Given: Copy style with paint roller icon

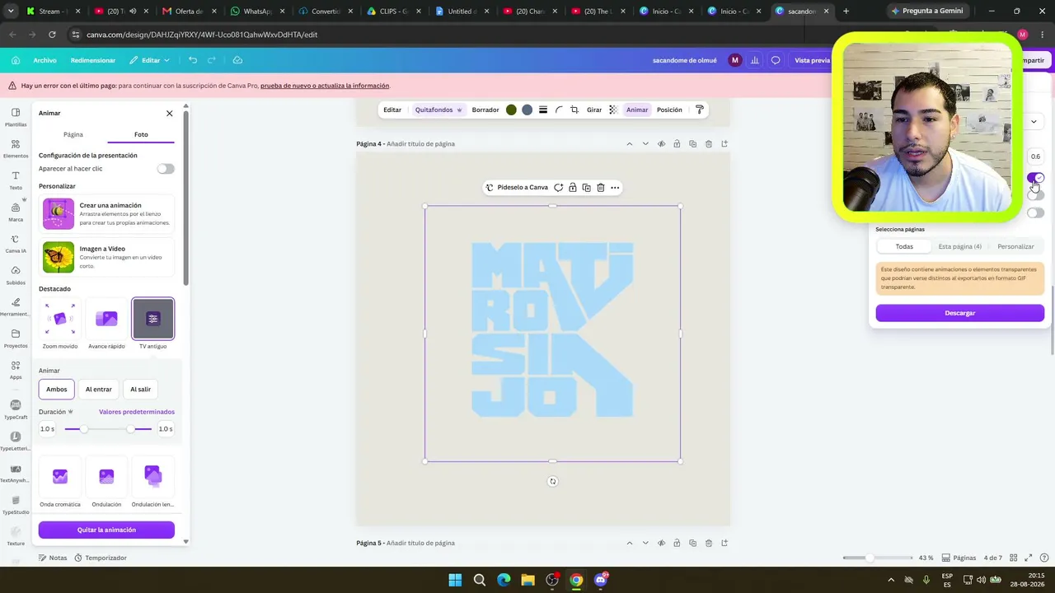Looking at the screenshot, I should [x=699, y=110].
